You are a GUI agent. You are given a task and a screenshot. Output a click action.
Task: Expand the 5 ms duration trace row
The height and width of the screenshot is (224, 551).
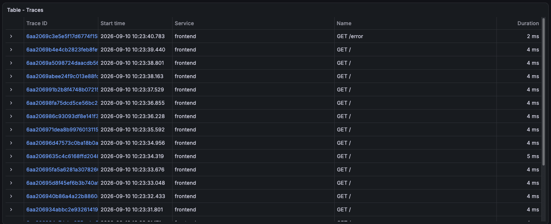[x=11, y=156]
